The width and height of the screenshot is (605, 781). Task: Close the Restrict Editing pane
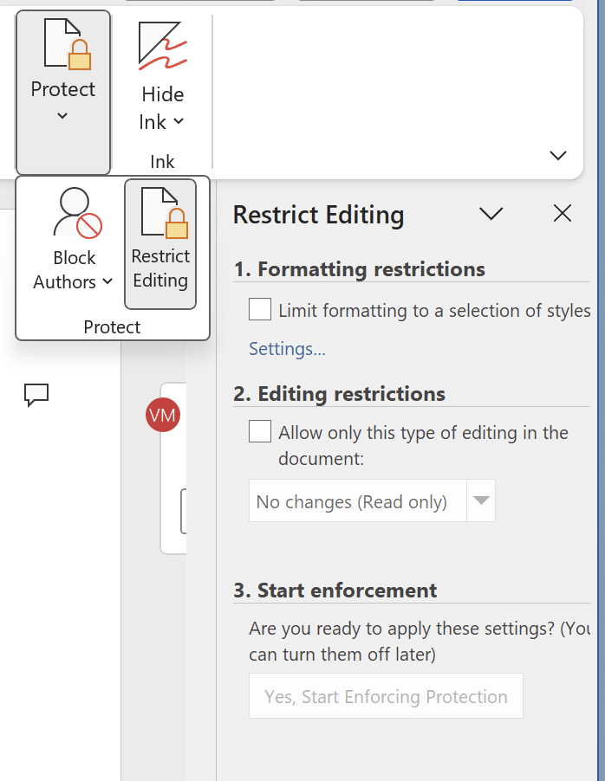point(563,214)
